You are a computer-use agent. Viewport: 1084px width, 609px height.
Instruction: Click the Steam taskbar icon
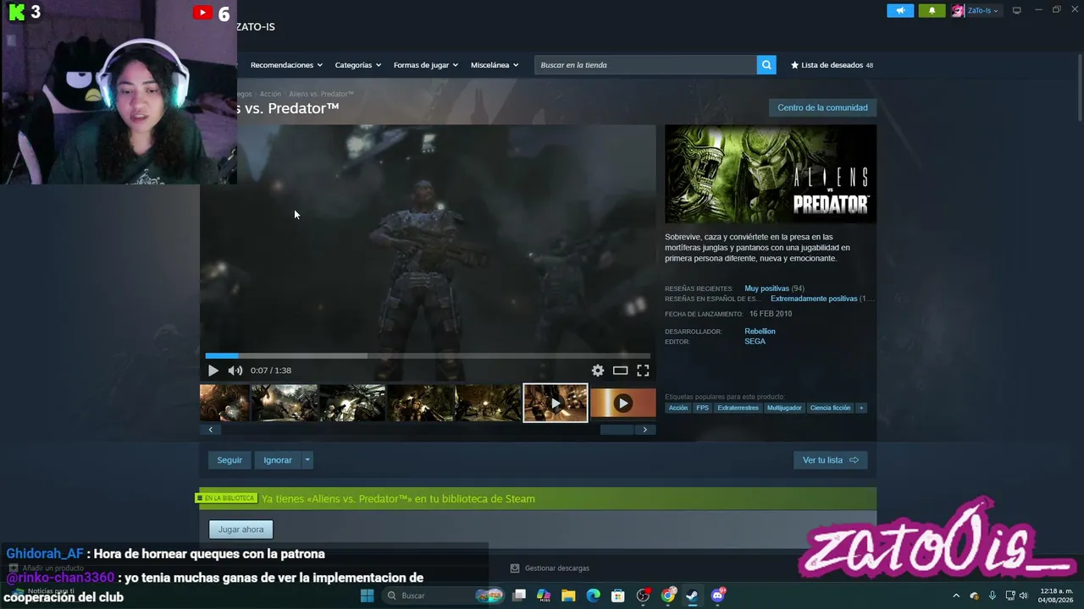pyautogui.click(x=693, y=595)
